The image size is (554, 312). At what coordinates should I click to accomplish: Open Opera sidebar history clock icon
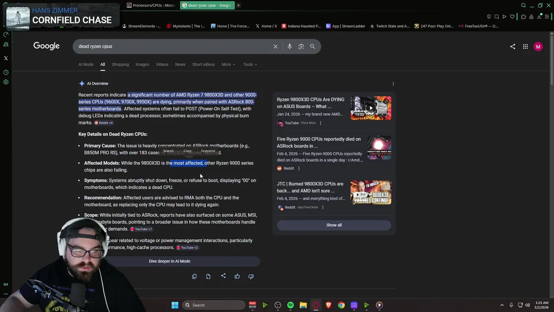click(6, 72)
